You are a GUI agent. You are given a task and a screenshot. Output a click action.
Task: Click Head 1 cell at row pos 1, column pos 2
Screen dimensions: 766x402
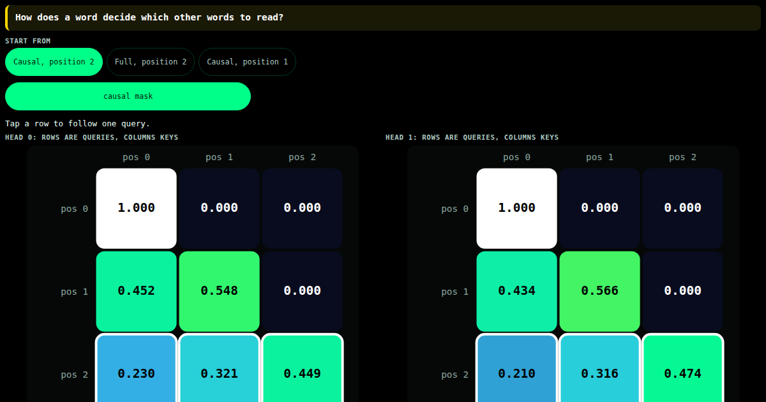(x=683, y=291)
